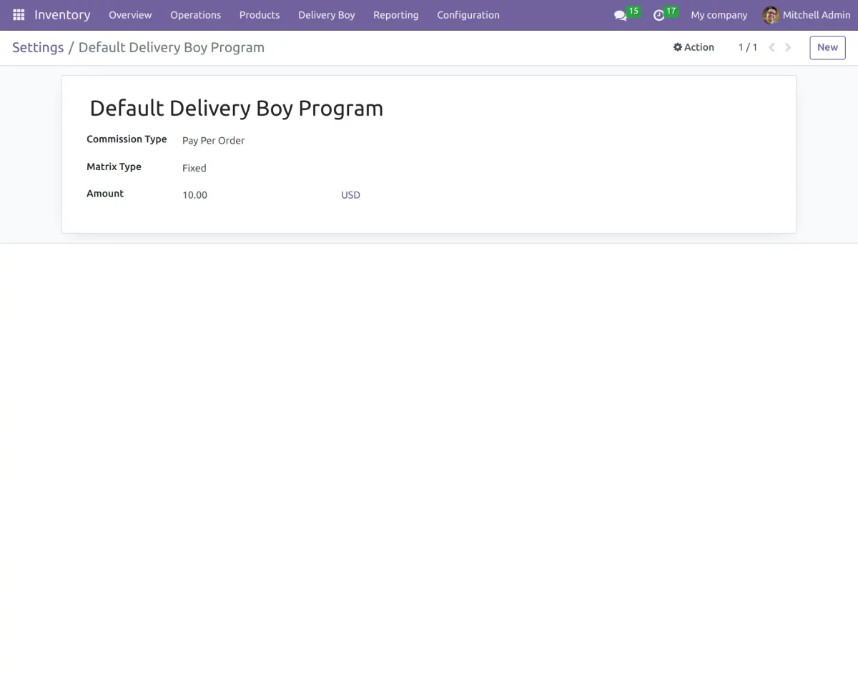
Task: Open the My company switcher
Action: pyautogui.click(x=719, y=15)
